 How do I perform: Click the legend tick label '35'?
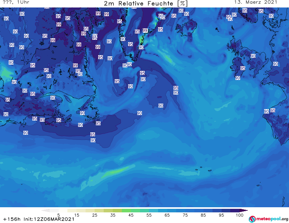click(113, 215)
